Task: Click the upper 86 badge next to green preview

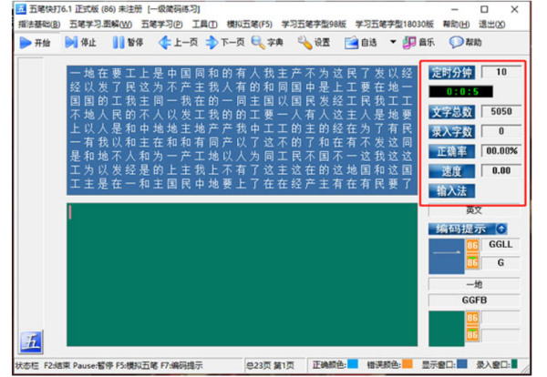Action: coord(472,318)
